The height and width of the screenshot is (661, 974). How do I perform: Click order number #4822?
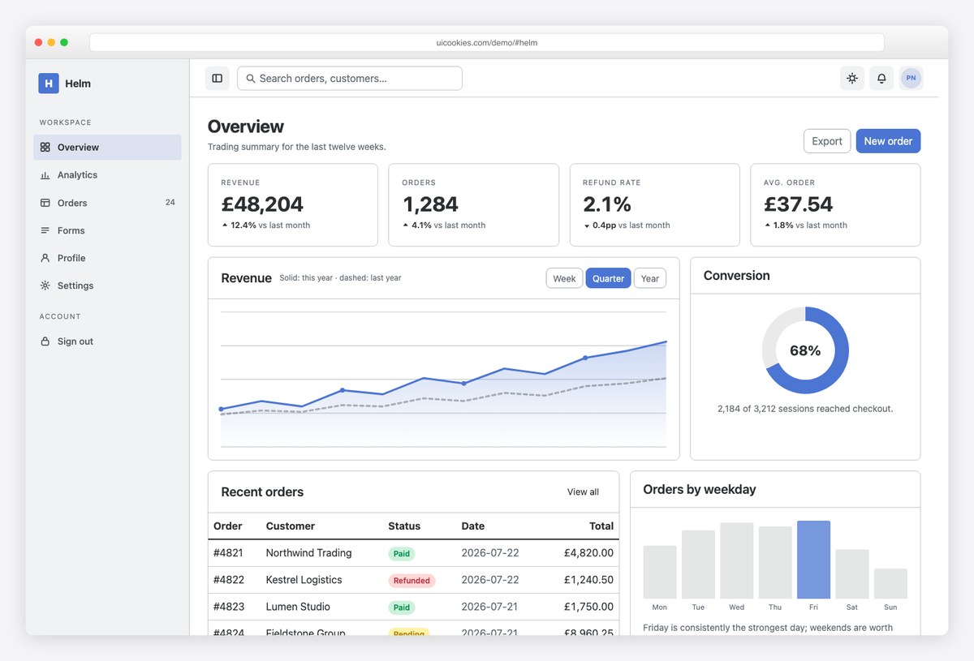click(228, 580)
